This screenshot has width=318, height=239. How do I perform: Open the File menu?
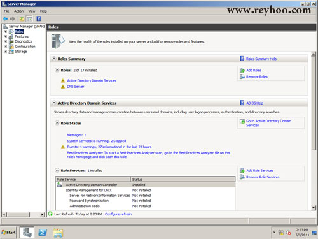coord(6,11)
